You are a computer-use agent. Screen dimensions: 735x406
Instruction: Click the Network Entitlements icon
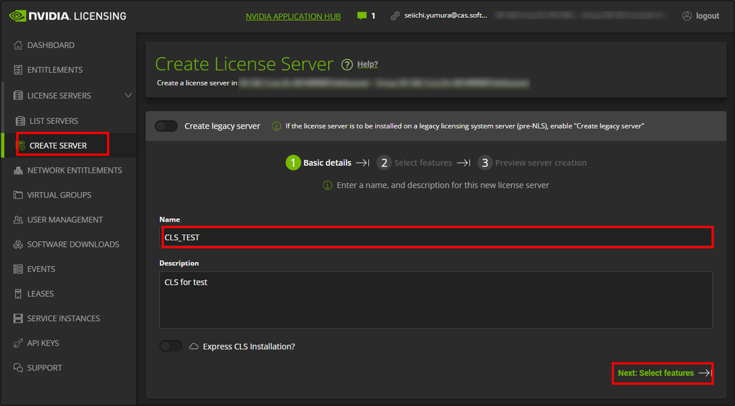18,170
